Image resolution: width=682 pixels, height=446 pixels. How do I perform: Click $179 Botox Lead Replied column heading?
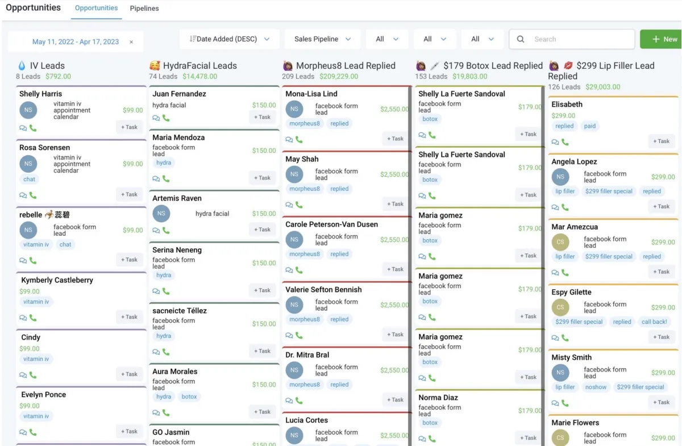(x=493, y=66)
